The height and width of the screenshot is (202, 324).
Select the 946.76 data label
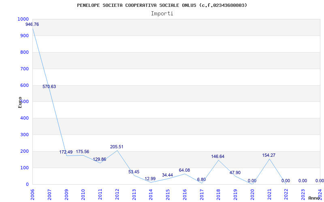pos(32,25)
